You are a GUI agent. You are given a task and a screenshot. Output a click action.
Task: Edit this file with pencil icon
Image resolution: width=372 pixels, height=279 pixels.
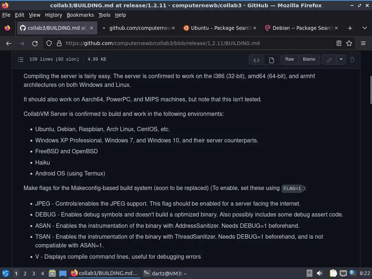329,60
